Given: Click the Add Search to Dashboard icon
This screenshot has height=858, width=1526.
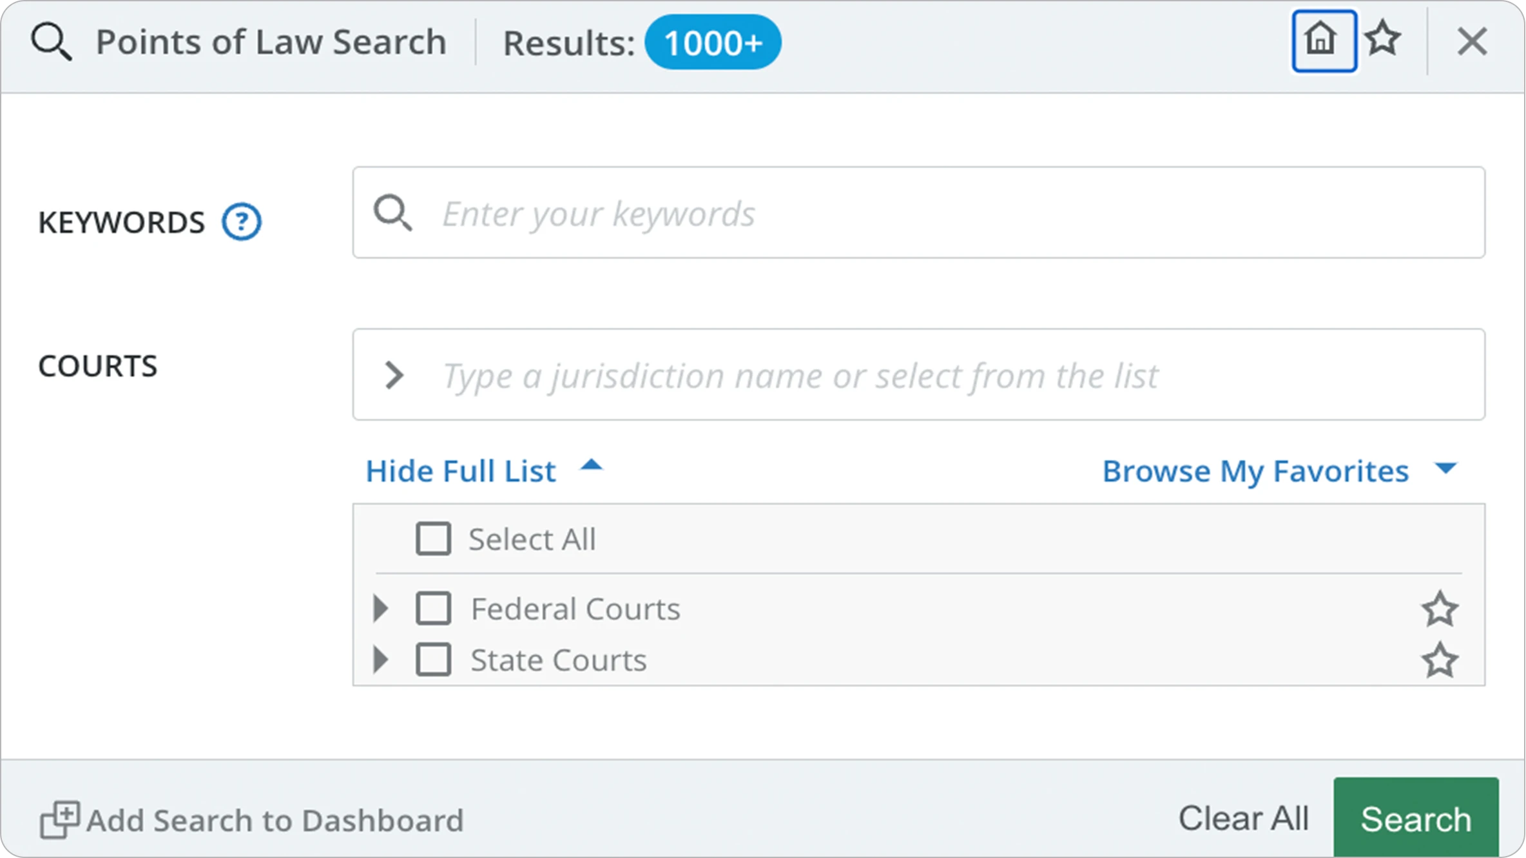Looking at the screenshot, I should point(60,819).
